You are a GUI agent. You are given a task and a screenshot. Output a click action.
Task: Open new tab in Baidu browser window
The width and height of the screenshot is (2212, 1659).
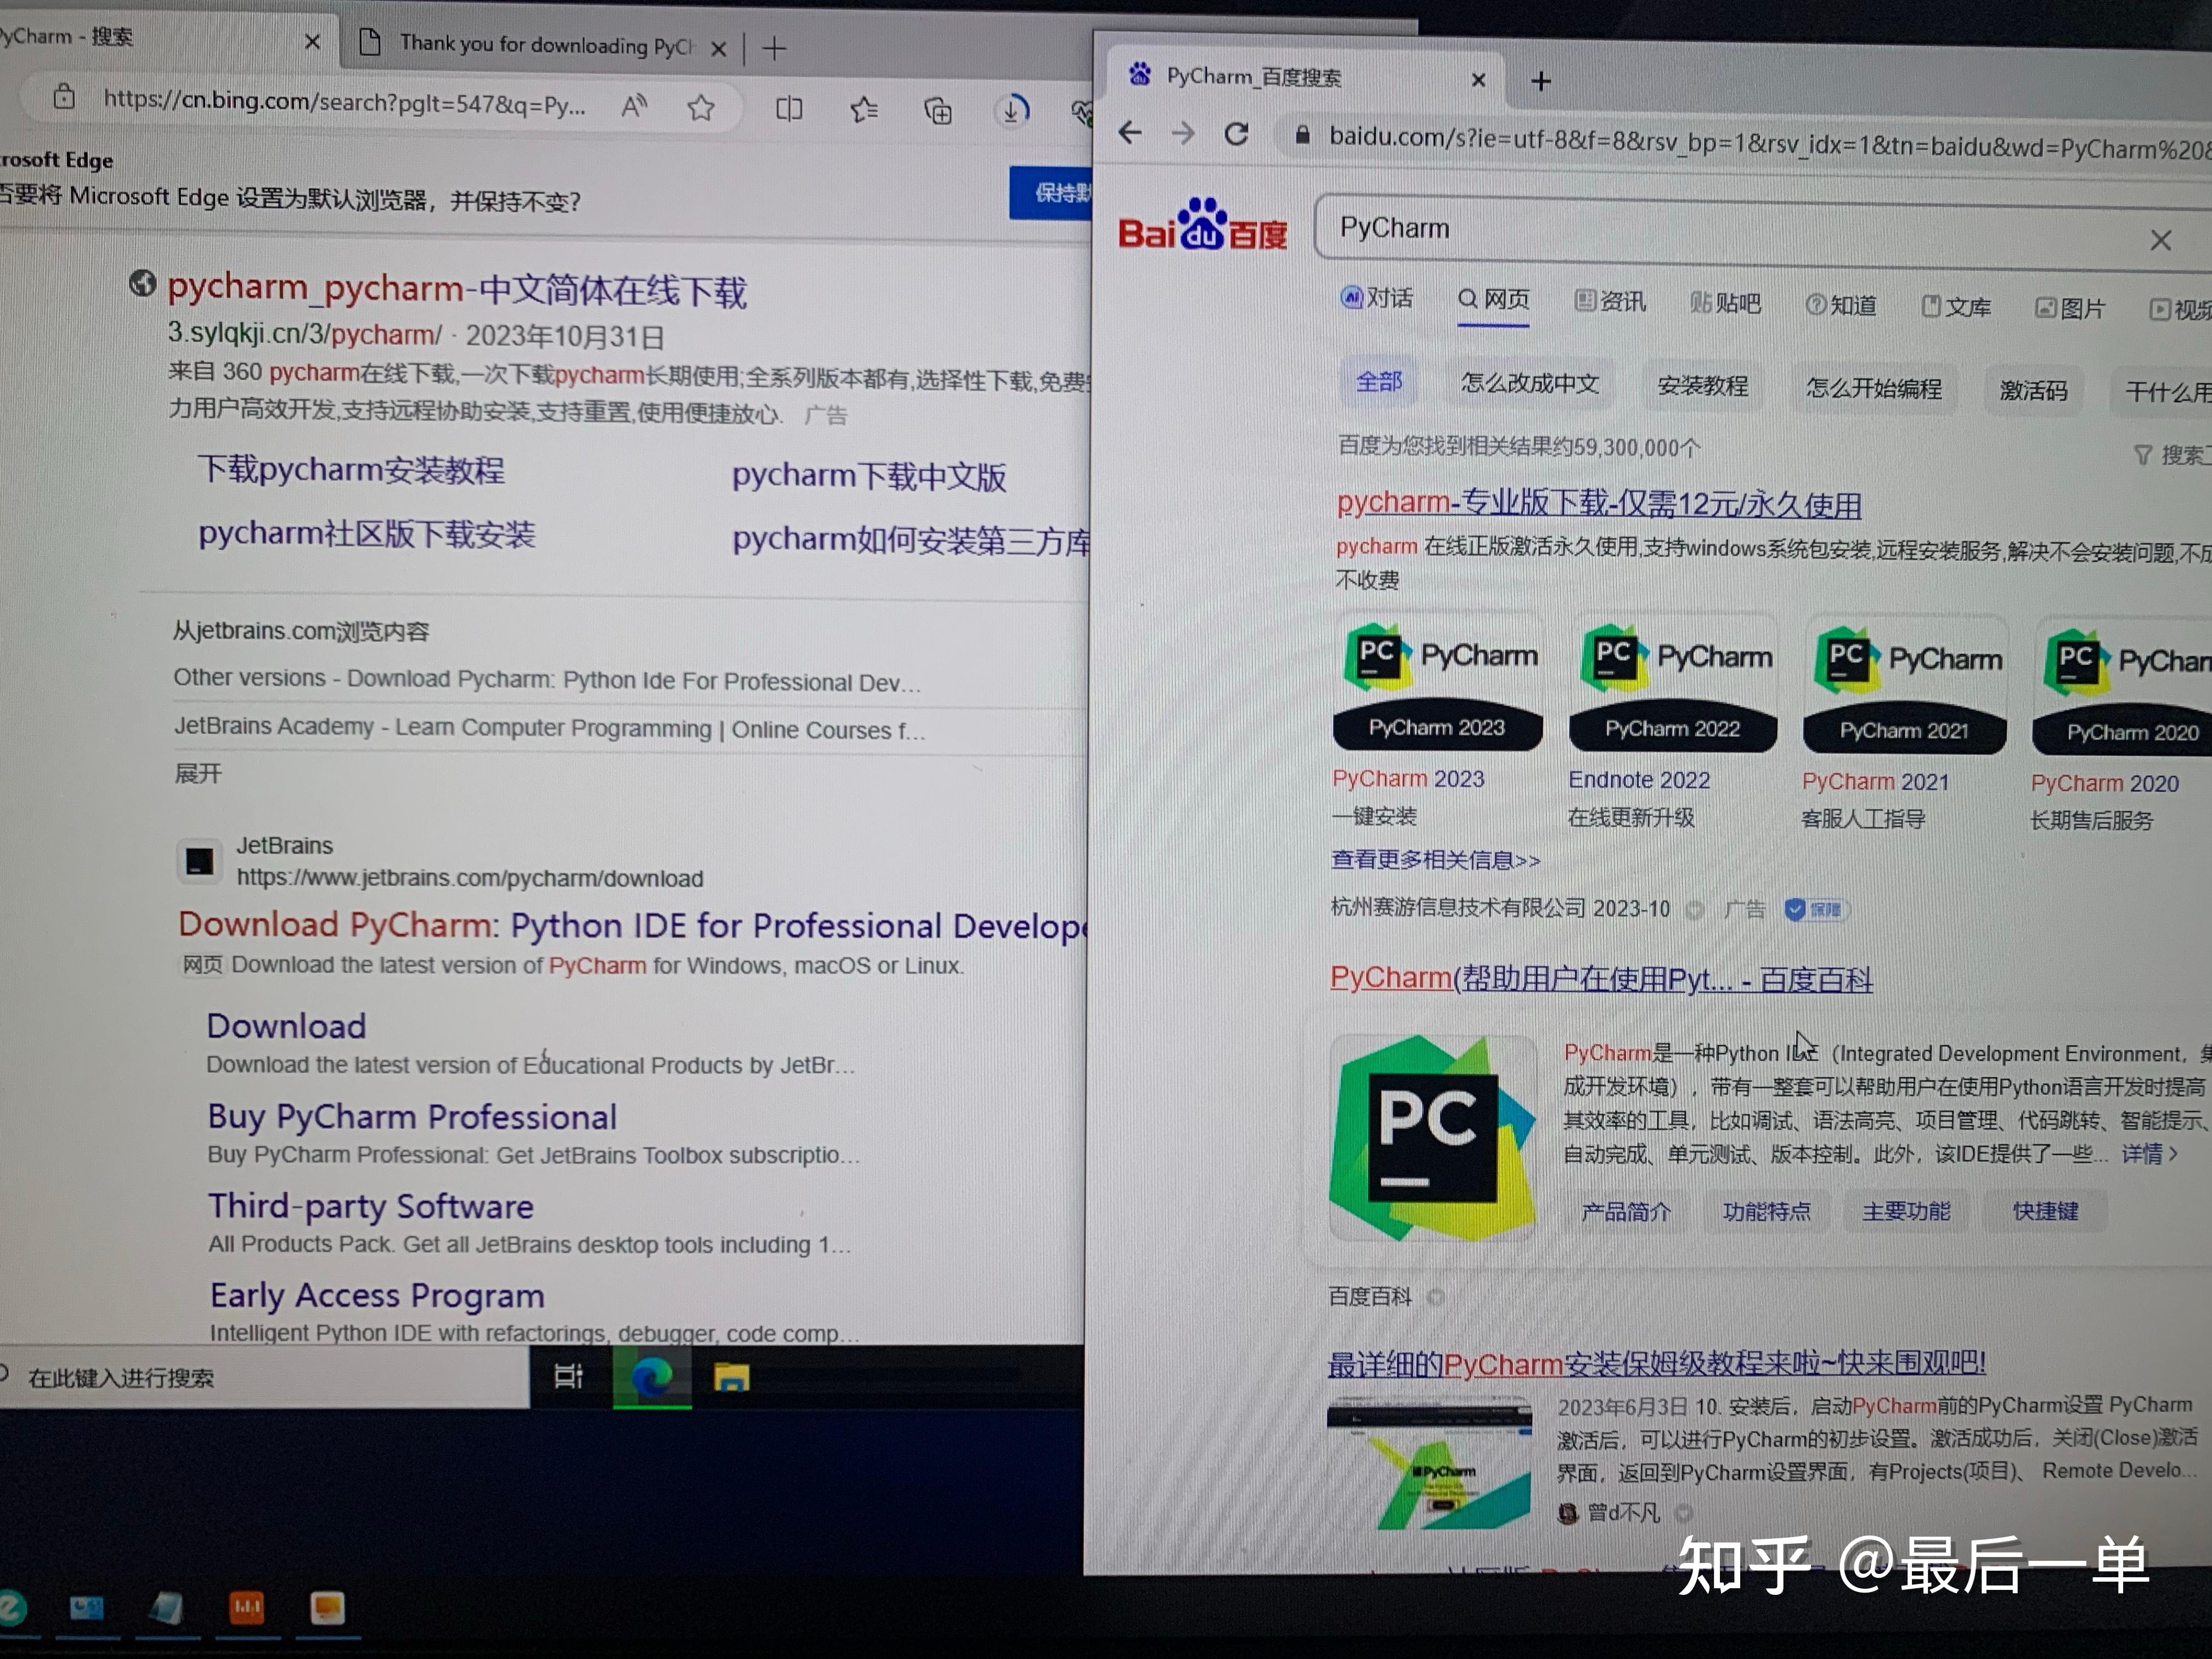(1541, 81)
